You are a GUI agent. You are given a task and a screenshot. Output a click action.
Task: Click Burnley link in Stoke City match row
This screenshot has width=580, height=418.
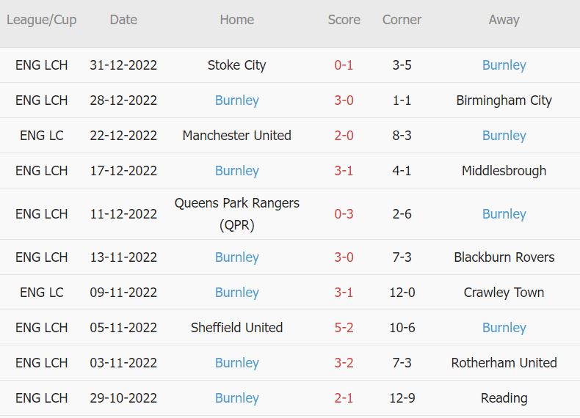click(x=504, y=65)
